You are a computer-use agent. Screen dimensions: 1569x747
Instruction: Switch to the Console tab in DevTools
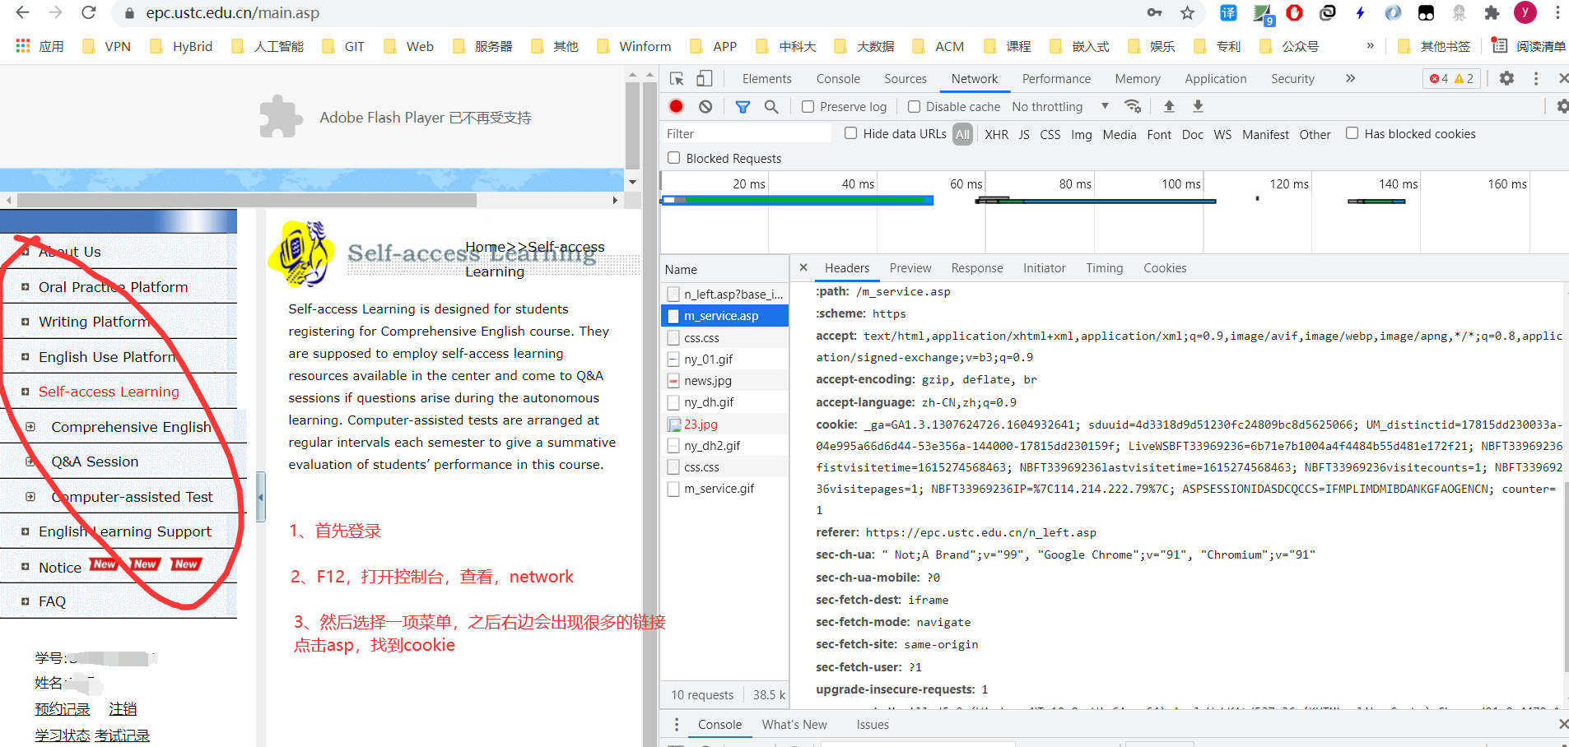[838, 78]
